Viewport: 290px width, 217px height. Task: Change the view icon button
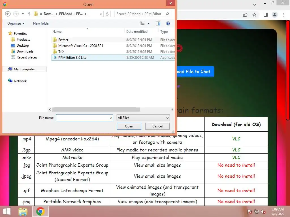142,23
